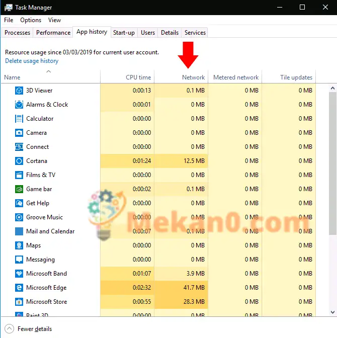This screenshot has height=338, width=337.
Task: Select the App history tab
Action: pyautogui.click(x=92, y=32)
